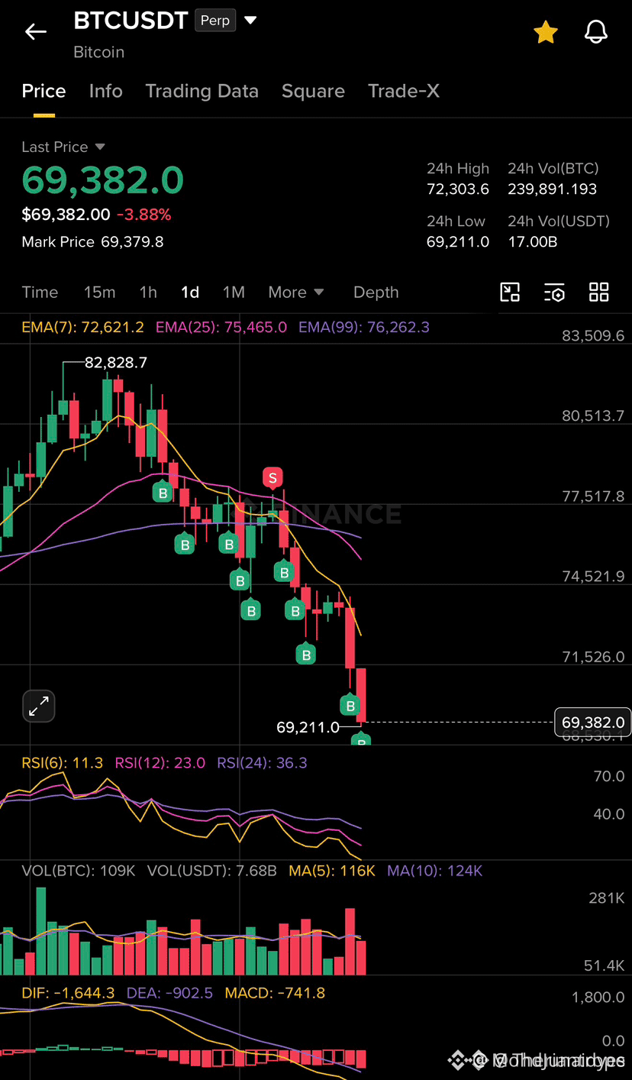Image resolution: width=632 pixels, height=1080 pixels.
Task: Tap the B buy marker above 69,211.0
Action: [350, 706]
